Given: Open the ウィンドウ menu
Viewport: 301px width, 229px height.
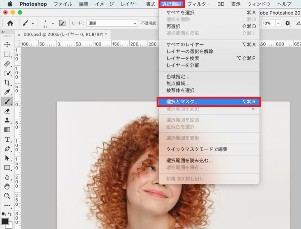Looking at the screenshot, I should click(x=259, y=4).
